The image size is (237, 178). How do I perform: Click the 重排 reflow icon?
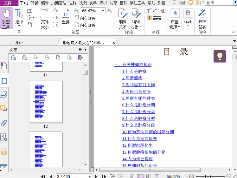pos(66,16)
